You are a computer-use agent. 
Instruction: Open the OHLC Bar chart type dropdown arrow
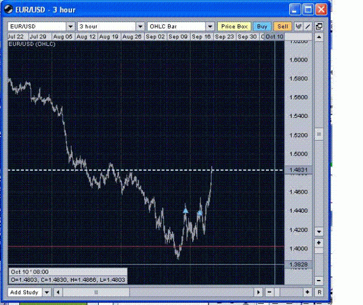tap(210, 27)
